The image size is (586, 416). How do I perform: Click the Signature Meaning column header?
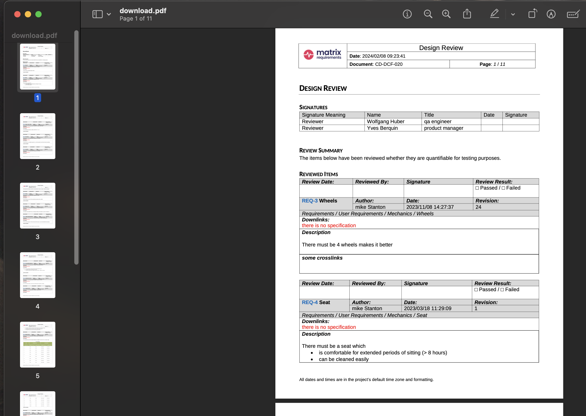[x=332, y=115]
